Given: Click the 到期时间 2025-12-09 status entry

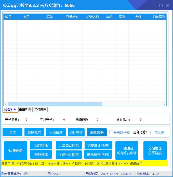Looking at the screenshot, I should coord(109,174).
